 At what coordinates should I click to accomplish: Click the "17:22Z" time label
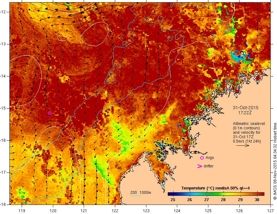pyautogui.click(x=245, y=113)
